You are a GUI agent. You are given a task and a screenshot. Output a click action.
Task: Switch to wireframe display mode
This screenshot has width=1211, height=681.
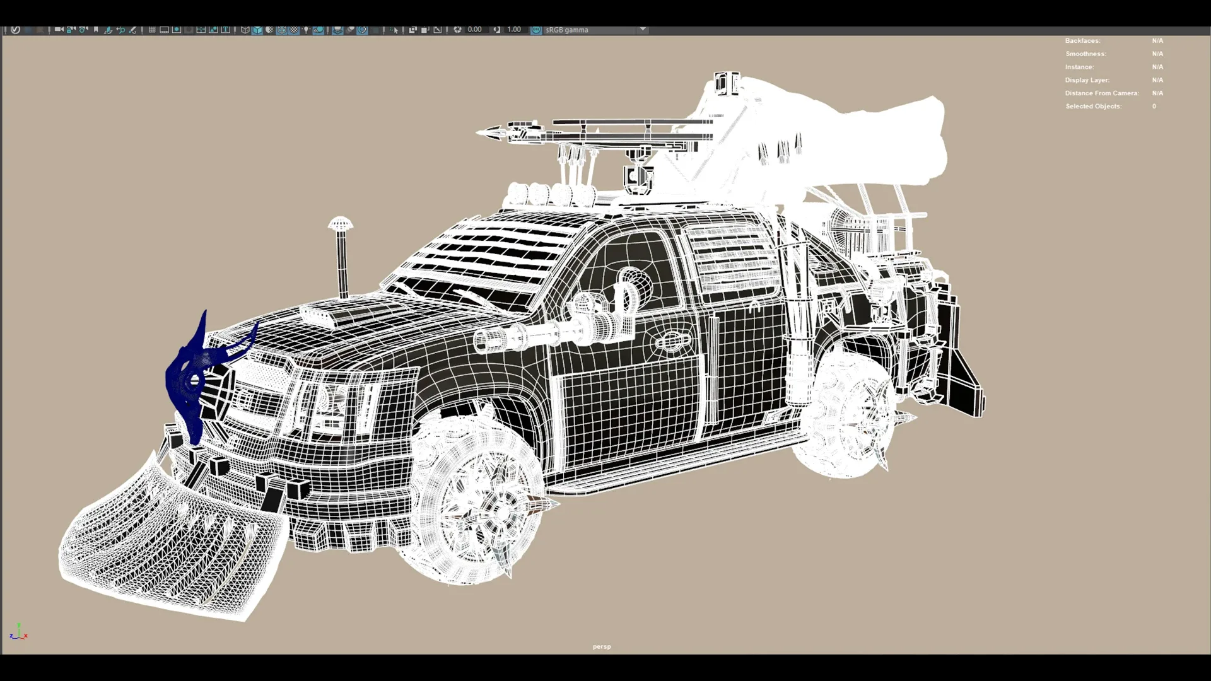(245, 30)
